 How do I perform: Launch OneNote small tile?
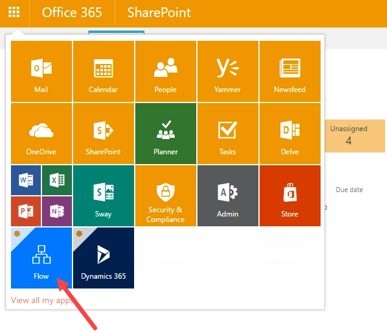(x=57, y=212)
